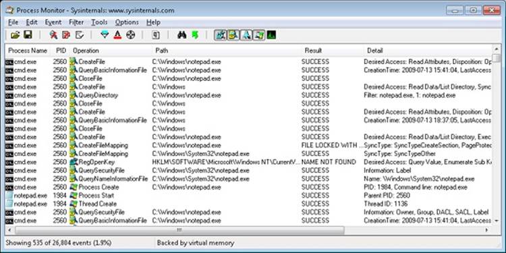Click the green Jump To Object arrow icon

click(x=194, y=35)
